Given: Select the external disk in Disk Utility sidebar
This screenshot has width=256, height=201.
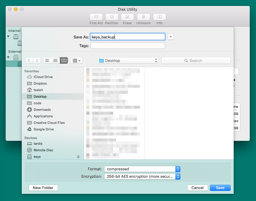Looking at the screenshot, I should pos(16,57).
